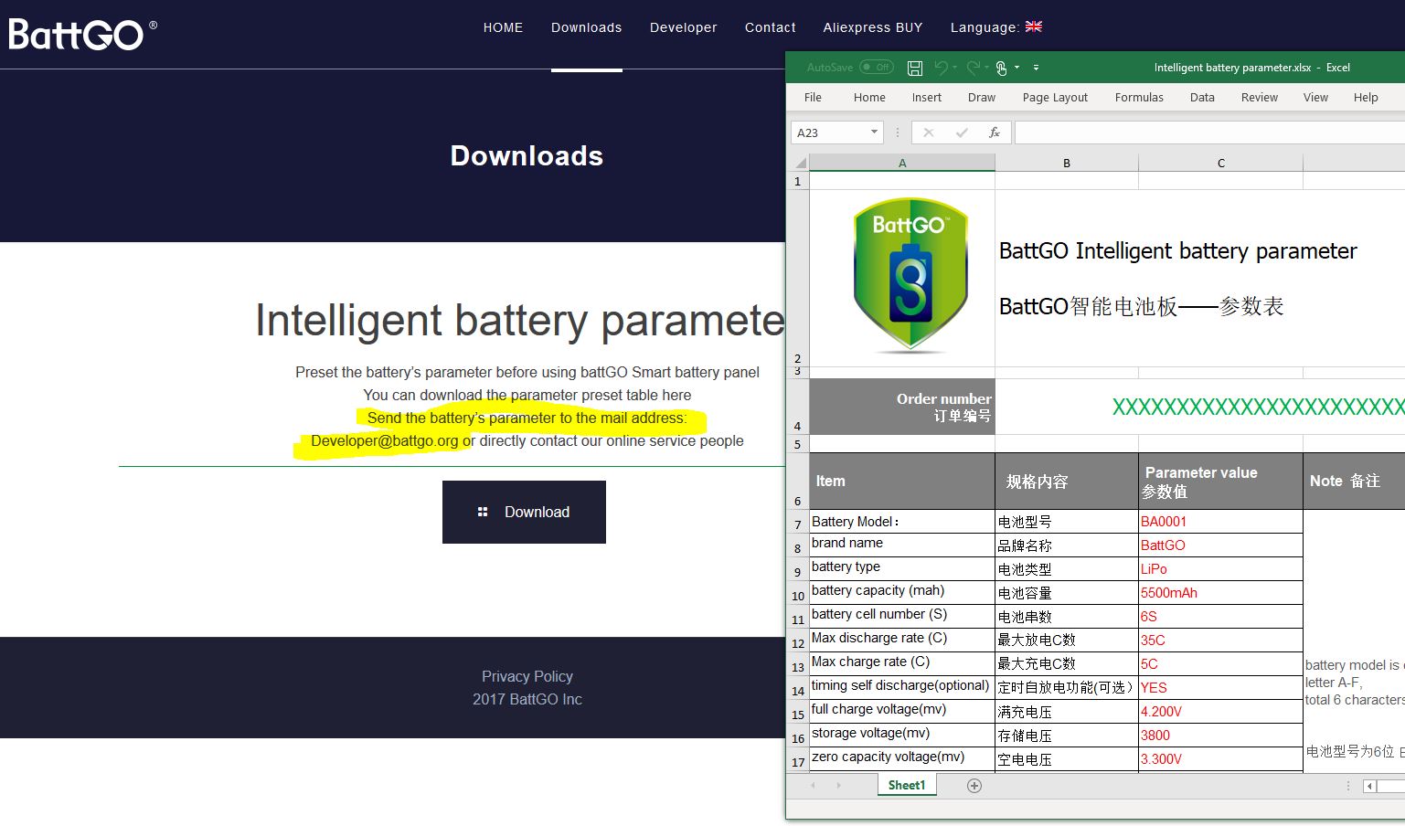The width and height of the screenshot is (1405, 826).
Task: Click the Insert Function fx icon
Action: 994,132
